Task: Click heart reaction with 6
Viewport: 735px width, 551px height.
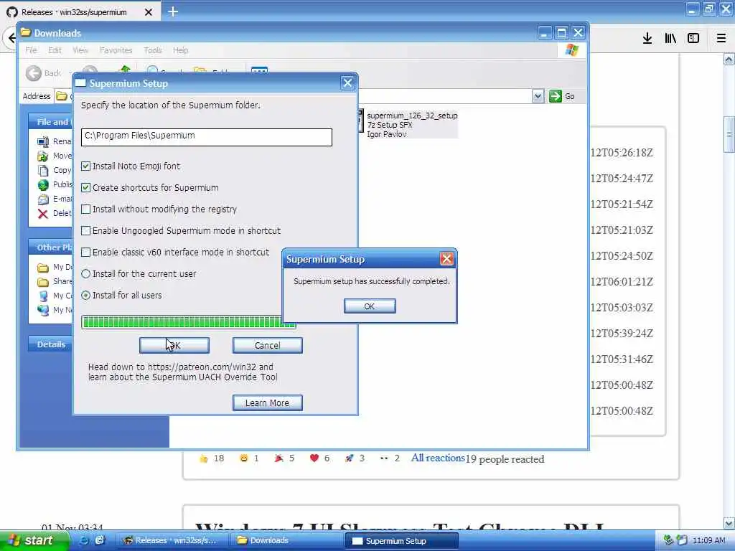Action: click(319, 458)
